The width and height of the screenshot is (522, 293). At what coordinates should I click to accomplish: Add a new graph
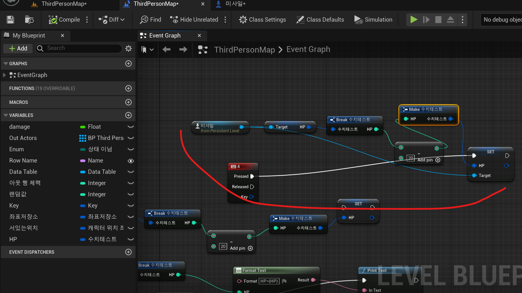[128, 64]
